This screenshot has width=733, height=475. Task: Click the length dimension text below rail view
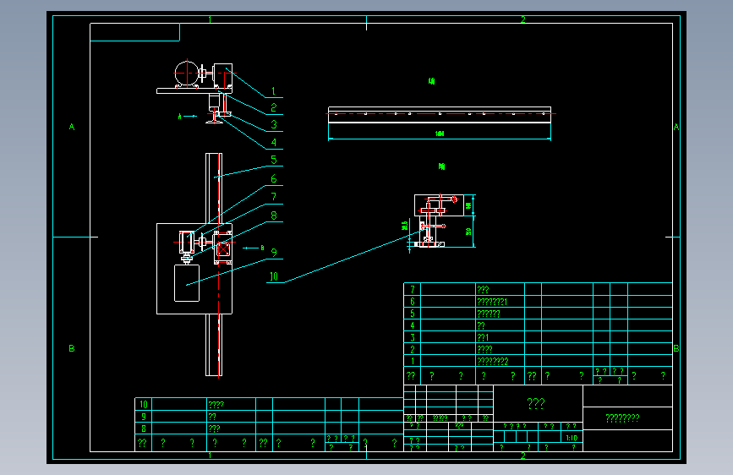click(x=440, y=134)
